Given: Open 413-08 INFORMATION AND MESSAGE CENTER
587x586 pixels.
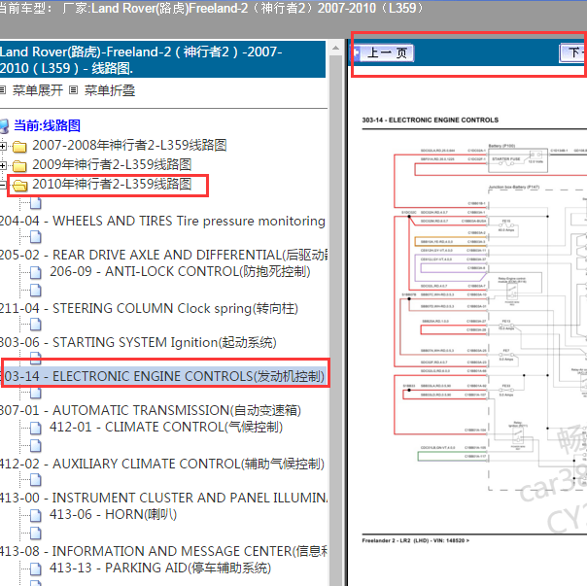Looking at the screenshot, I should point(164,551).
